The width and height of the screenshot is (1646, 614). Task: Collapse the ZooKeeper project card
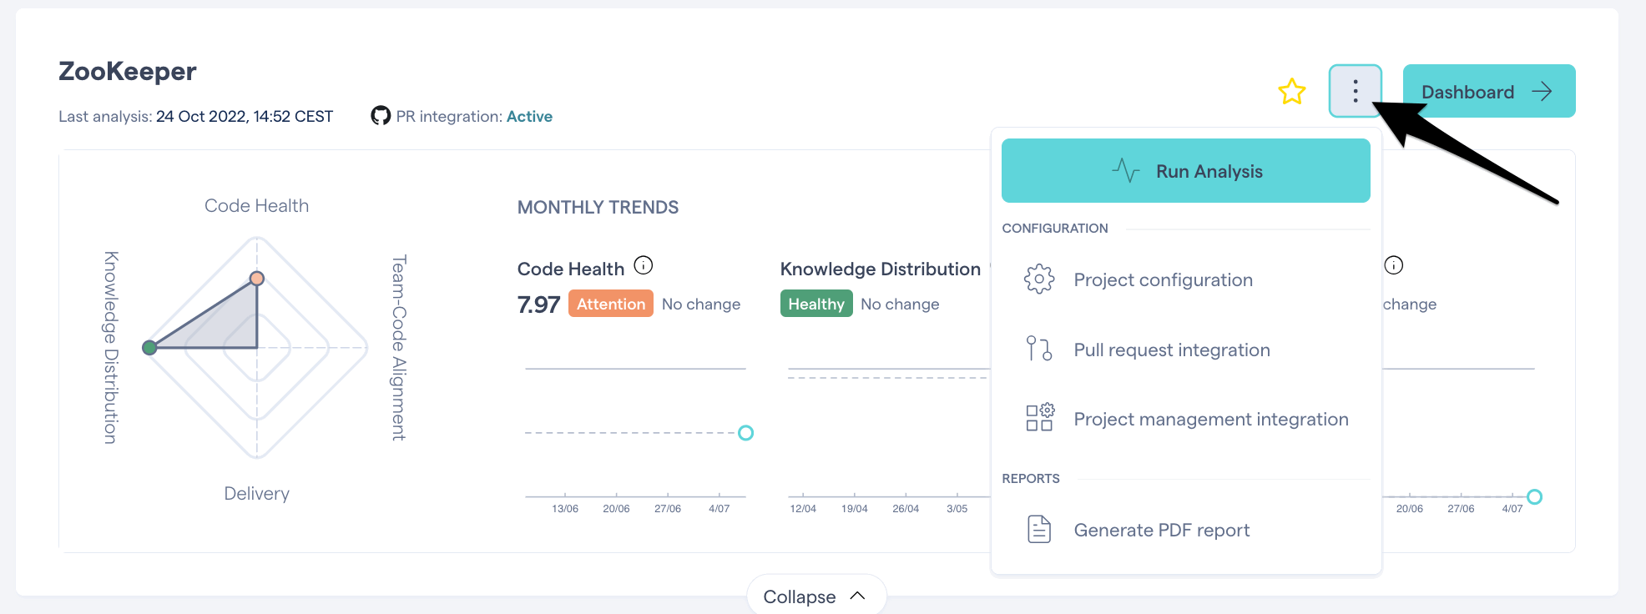pos(815,596)
